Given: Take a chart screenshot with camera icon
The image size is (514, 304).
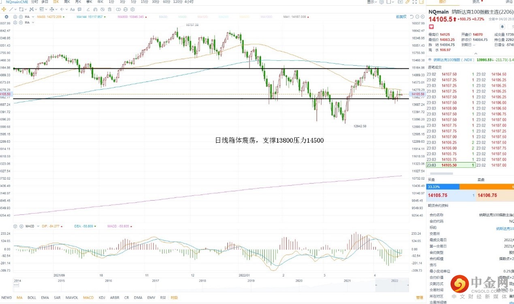Looking at the screenshot, I should point(400,2).
